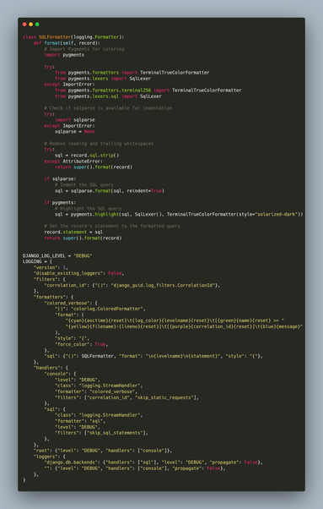323x509 pixels.
Task: Click the '"formatter": "colored_verbose"' entry
Action: click(96, 391)
